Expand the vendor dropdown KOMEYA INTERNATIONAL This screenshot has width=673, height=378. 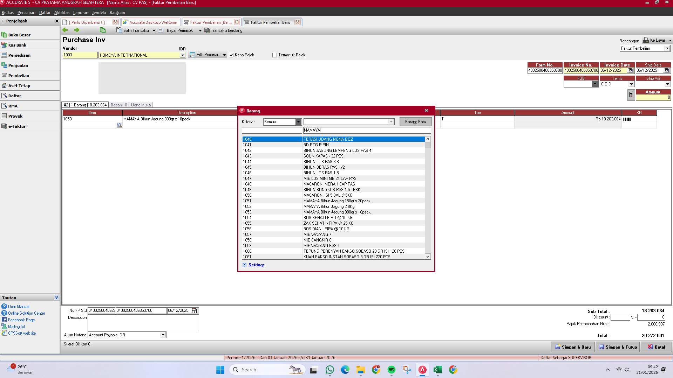(183, 55)
